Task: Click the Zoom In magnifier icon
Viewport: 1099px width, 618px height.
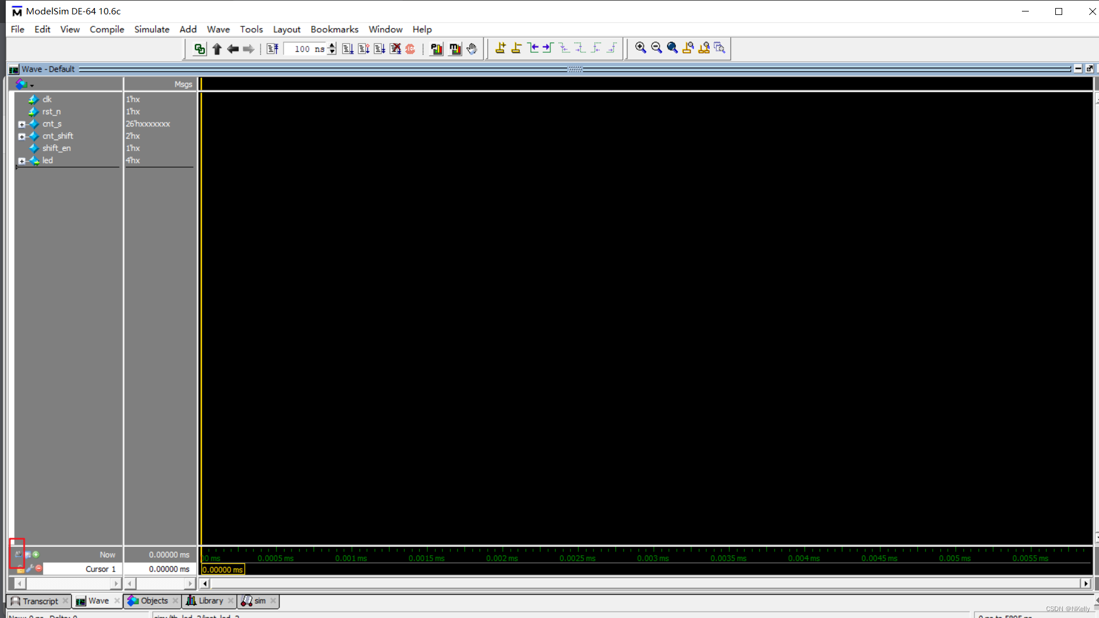Action: 641,48
